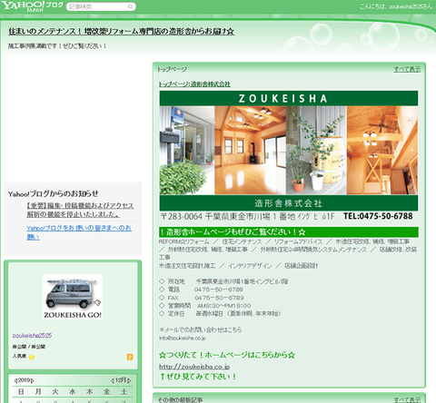
Task: Open the http://zoukeisha.co.jp link
Action: click(194, 367)
